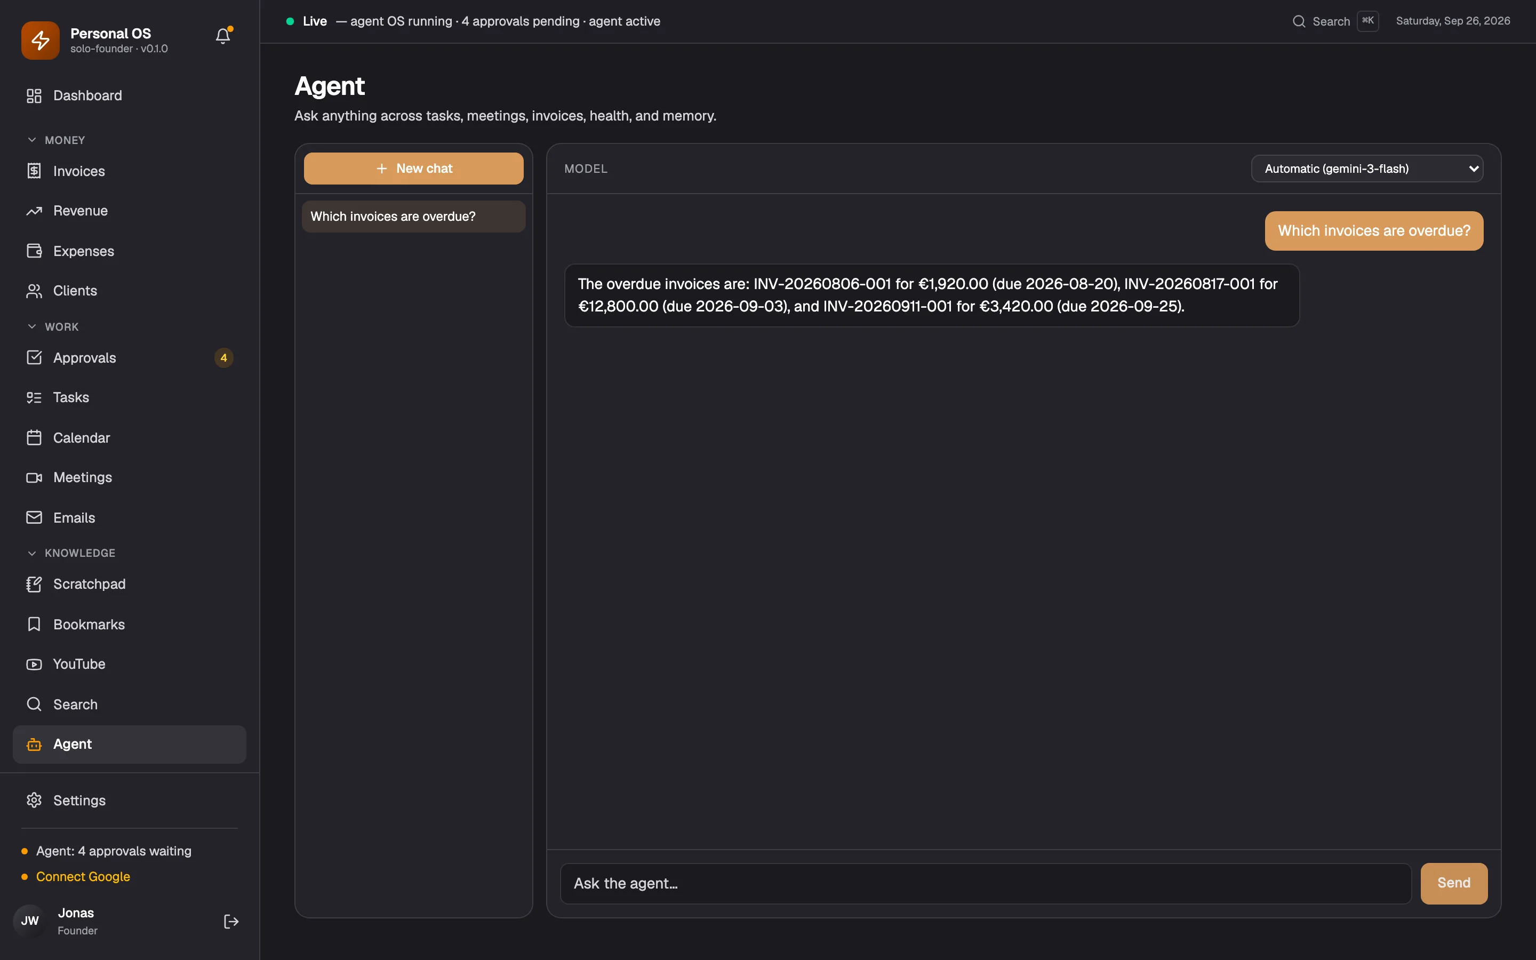Click the ⌘K shortcut badge
This screenshot has width=1536, height=960.
pos(1368,21)
